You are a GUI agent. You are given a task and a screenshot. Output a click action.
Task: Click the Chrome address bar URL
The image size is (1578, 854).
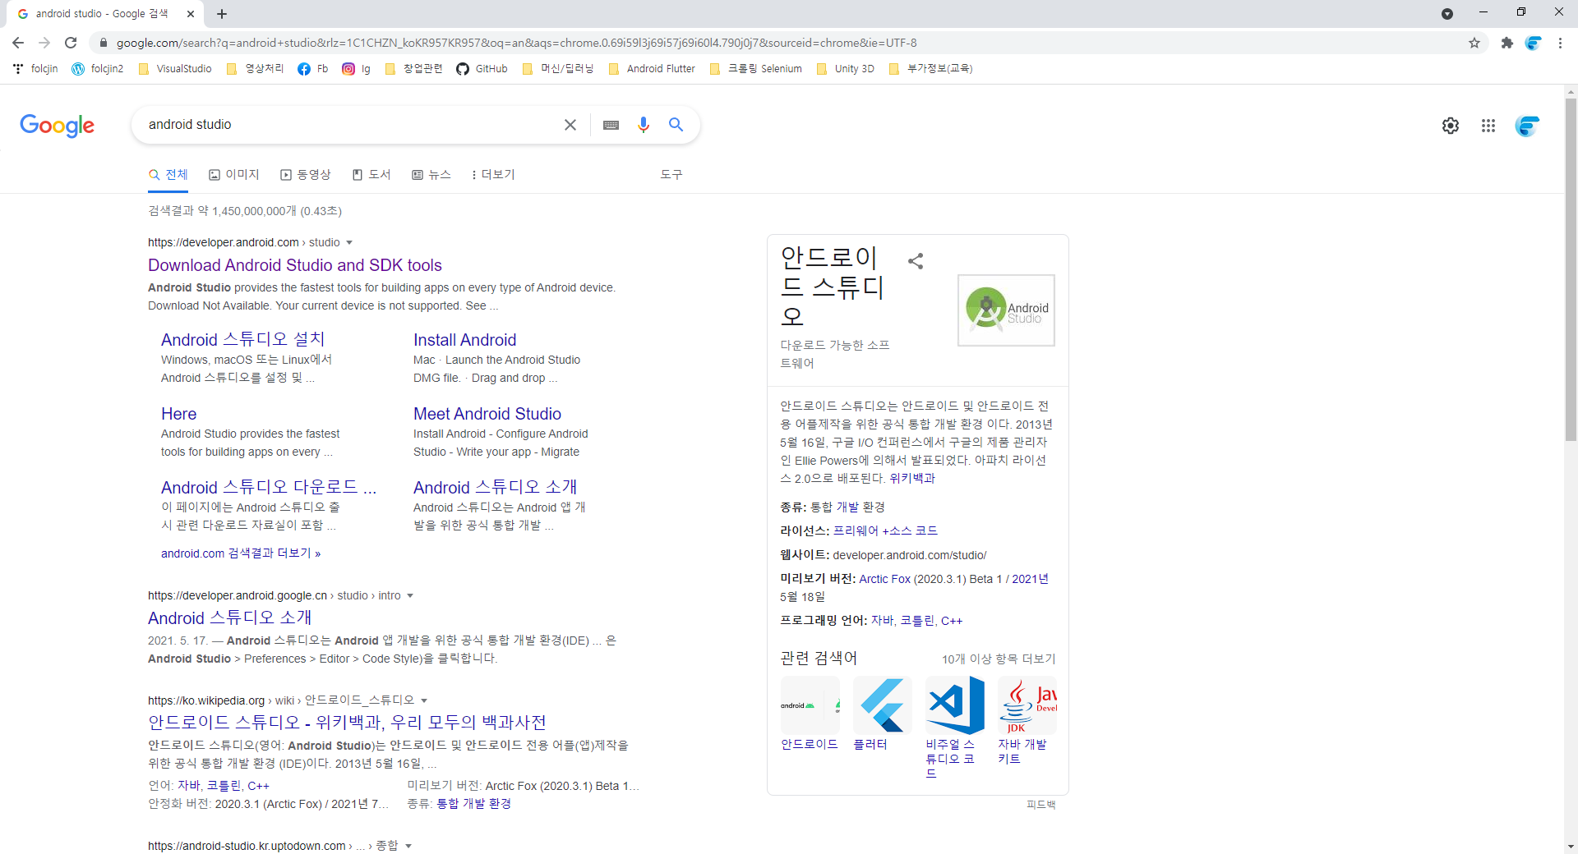[x=516, y=43]
